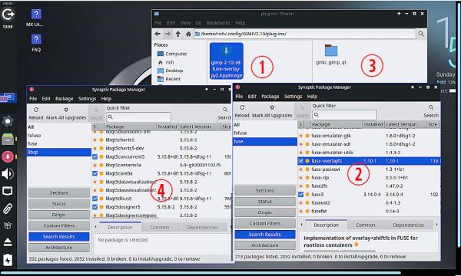This screenshot has width=461, height=276.
Task: Open Help menu in right Synaptic
Action: point(312,96)
